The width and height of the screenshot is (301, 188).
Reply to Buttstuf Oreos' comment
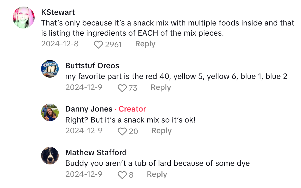click(161, 87)
